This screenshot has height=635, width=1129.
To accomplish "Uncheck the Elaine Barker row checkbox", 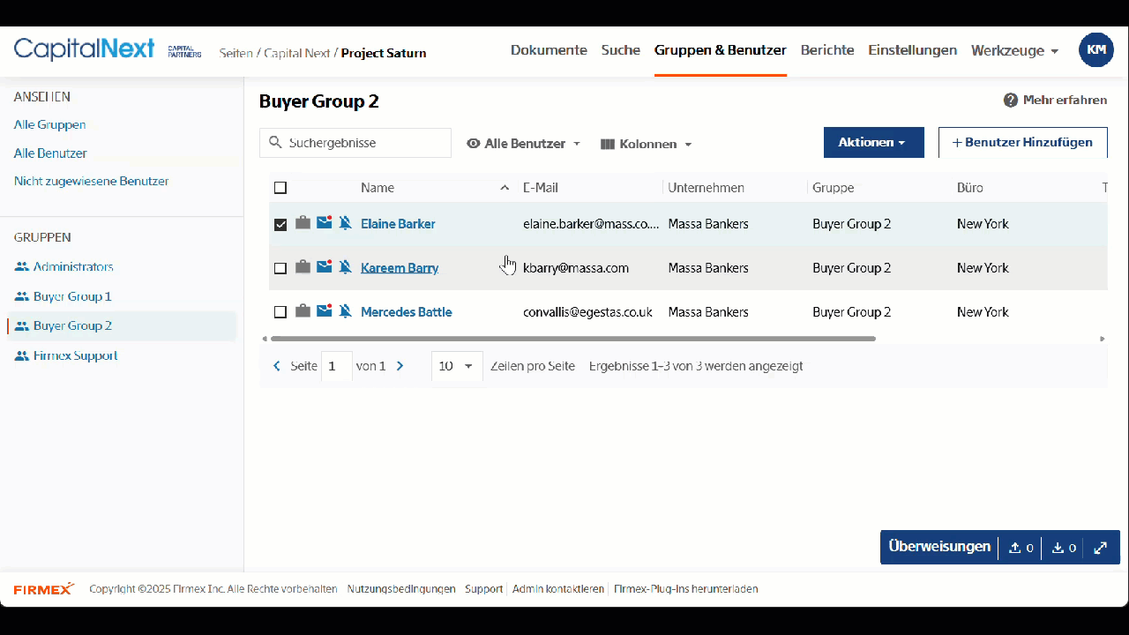I will tap(280, 224).
